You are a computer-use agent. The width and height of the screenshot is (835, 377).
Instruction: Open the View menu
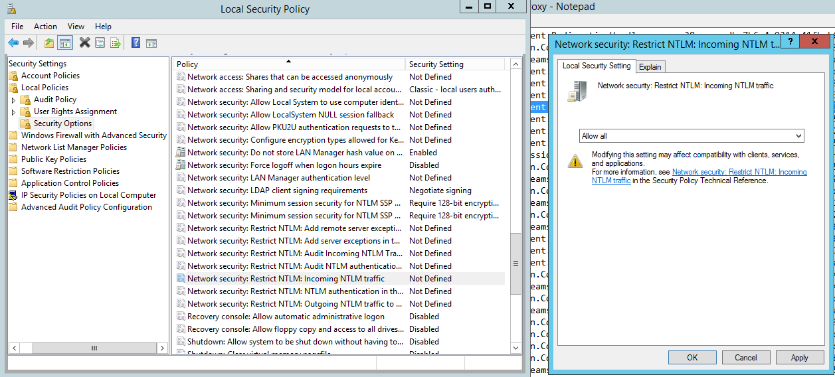pos(76,27)
